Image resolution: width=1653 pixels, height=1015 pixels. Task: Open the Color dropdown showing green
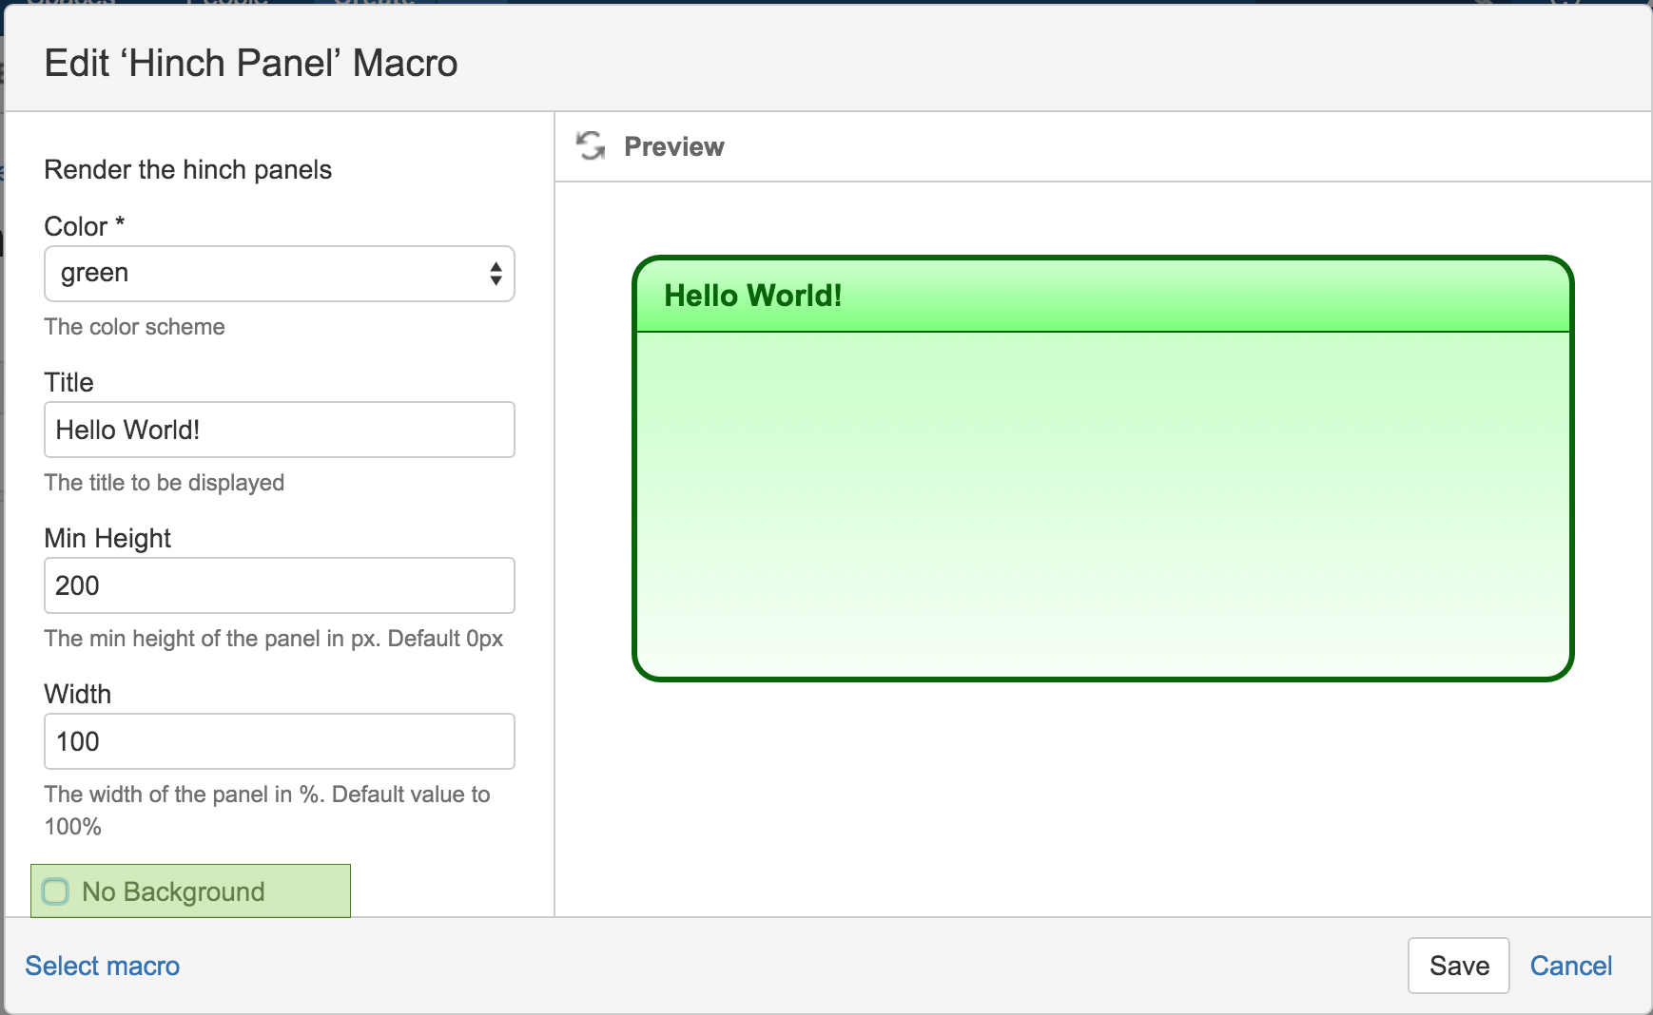[x=279, y=274]
